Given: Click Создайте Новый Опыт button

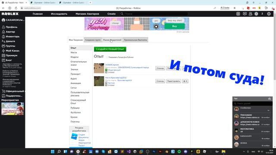Looking at the screenshot, I should coord(110,49).
